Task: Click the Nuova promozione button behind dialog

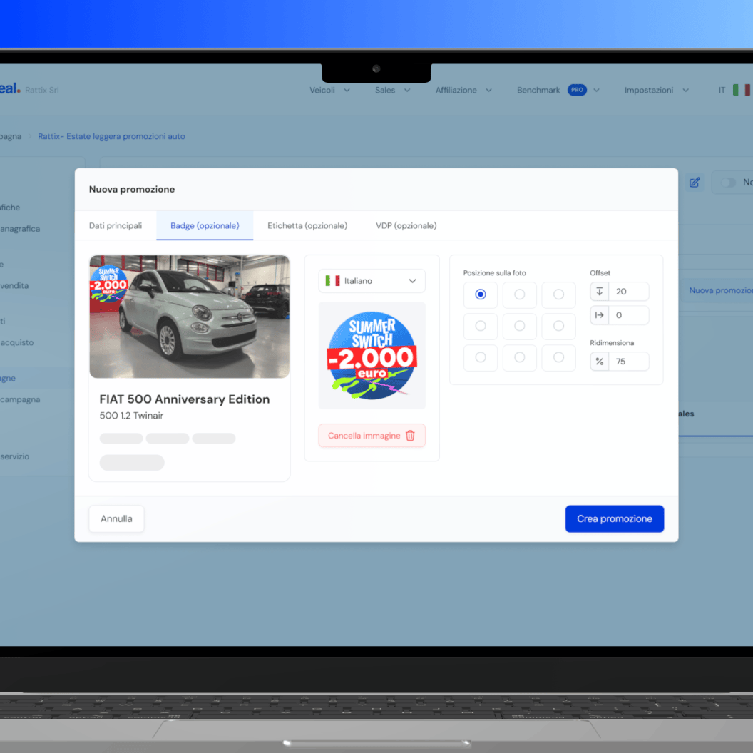Action: (x=718, y=290)
